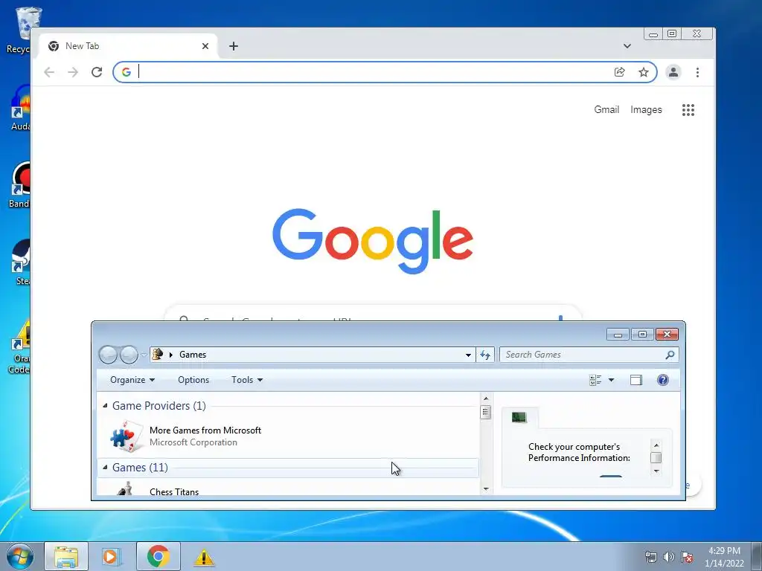The image size is (762, 571).
Task: Open Options in Games window
Action: tap(193, 380)
